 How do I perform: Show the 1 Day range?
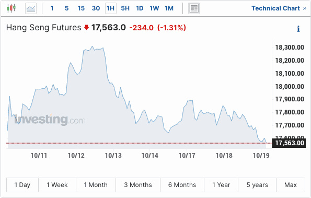[22, 185]
